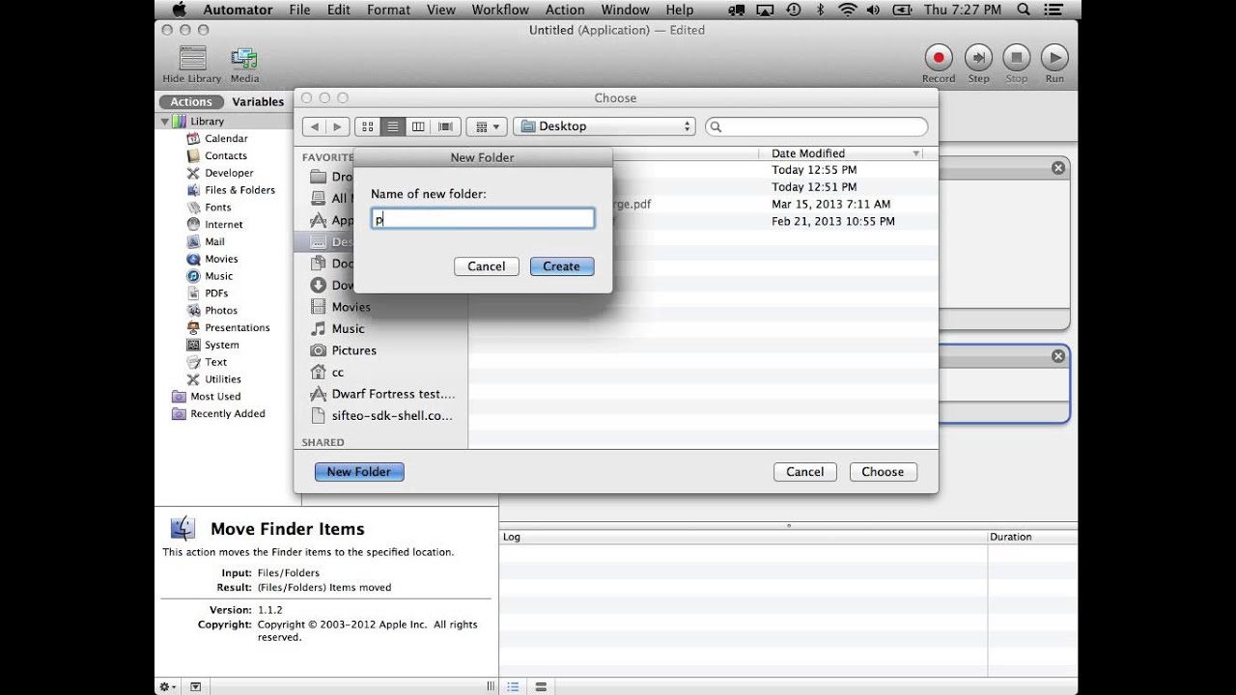
Task: Switch file dialog to Cover Flow view
Action: click(445, 126)
